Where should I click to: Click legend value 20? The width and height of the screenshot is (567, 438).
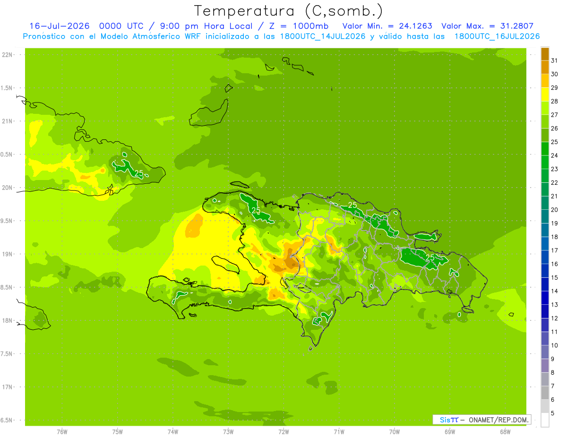554,210
